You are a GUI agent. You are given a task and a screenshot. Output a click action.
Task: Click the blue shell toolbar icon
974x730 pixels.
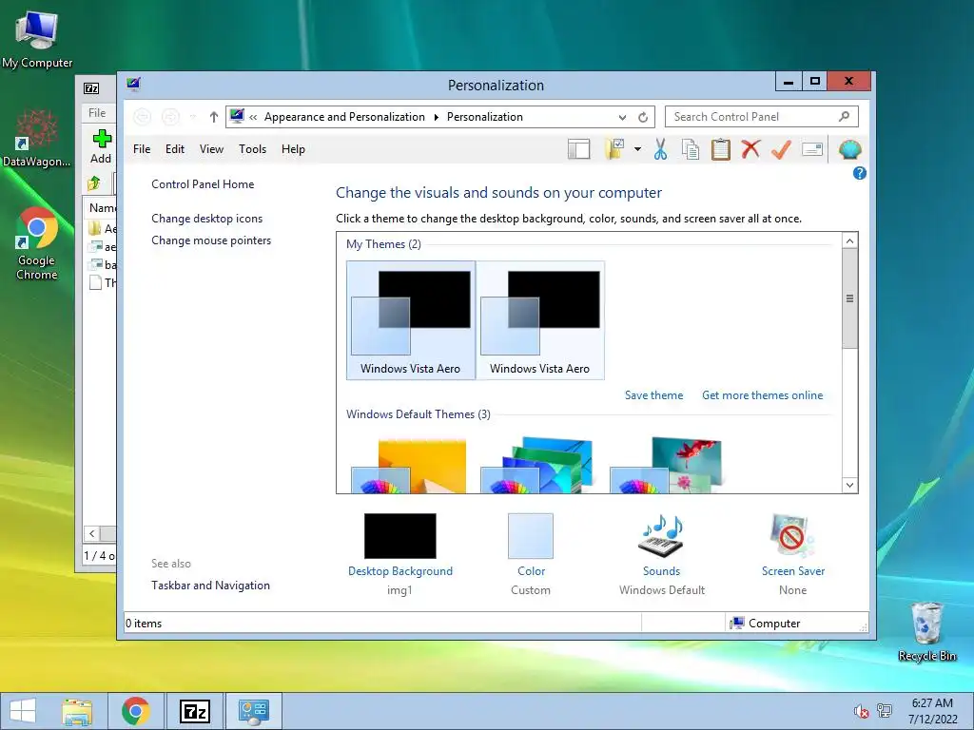(849, 149)
